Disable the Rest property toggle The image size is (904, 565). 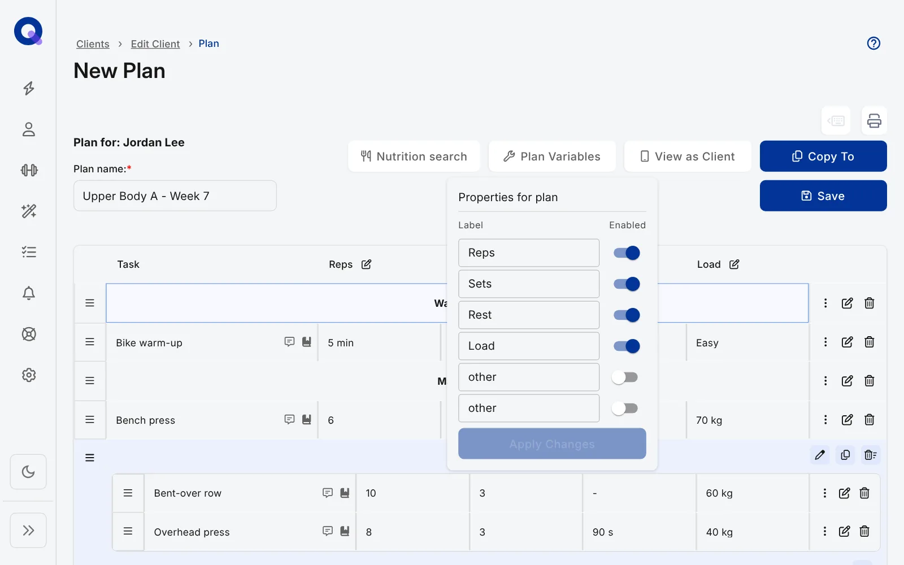tap(627, 315)
